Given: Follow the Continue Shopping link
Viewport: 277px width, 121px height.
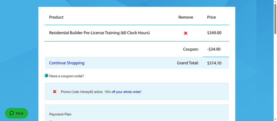Looking at the screenshot, I should 67,63.
